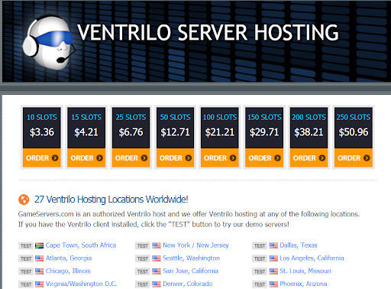Viewport: 391px width, 289px height.
Task: Open the Virginia/Washington D.C. location link
Action: click(82, 284)
